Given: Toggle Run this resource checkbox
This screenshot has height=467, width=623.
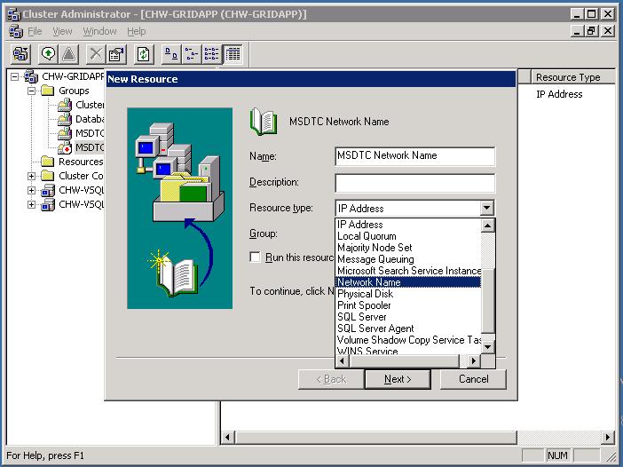Looking at the screenshot, I should [255, 257].
